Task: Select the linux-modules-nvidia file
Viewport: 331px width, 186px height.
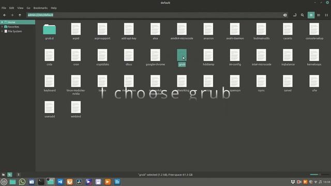Action: tap(76, 85)
